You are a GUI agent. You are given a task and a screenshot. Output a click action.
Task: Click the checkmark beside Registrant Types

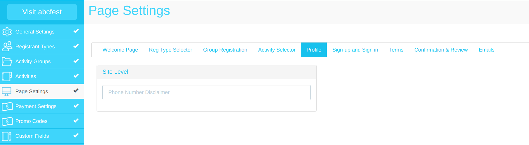point(76,46)
